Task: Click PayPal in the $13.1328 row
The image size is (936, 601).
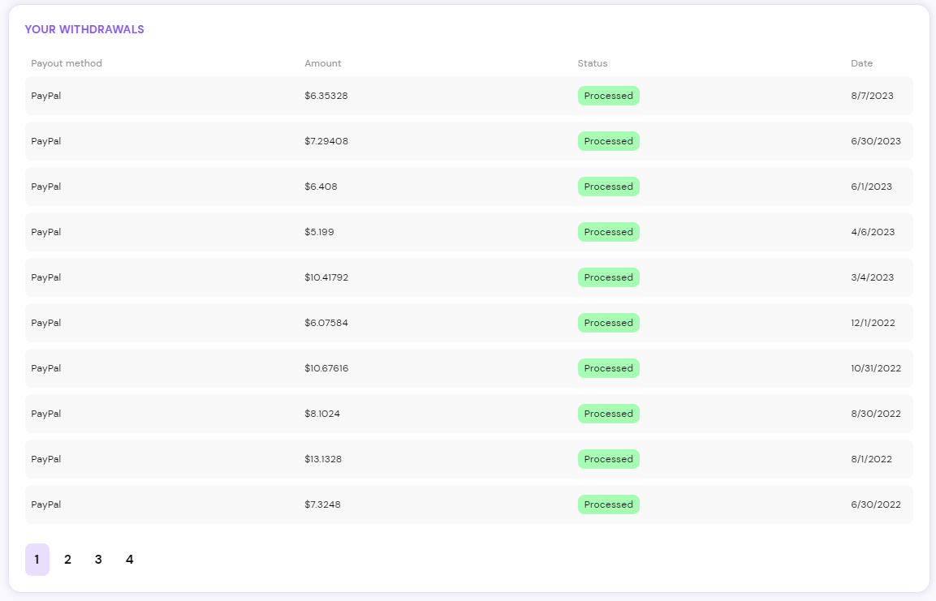Action: coord(46,458)
